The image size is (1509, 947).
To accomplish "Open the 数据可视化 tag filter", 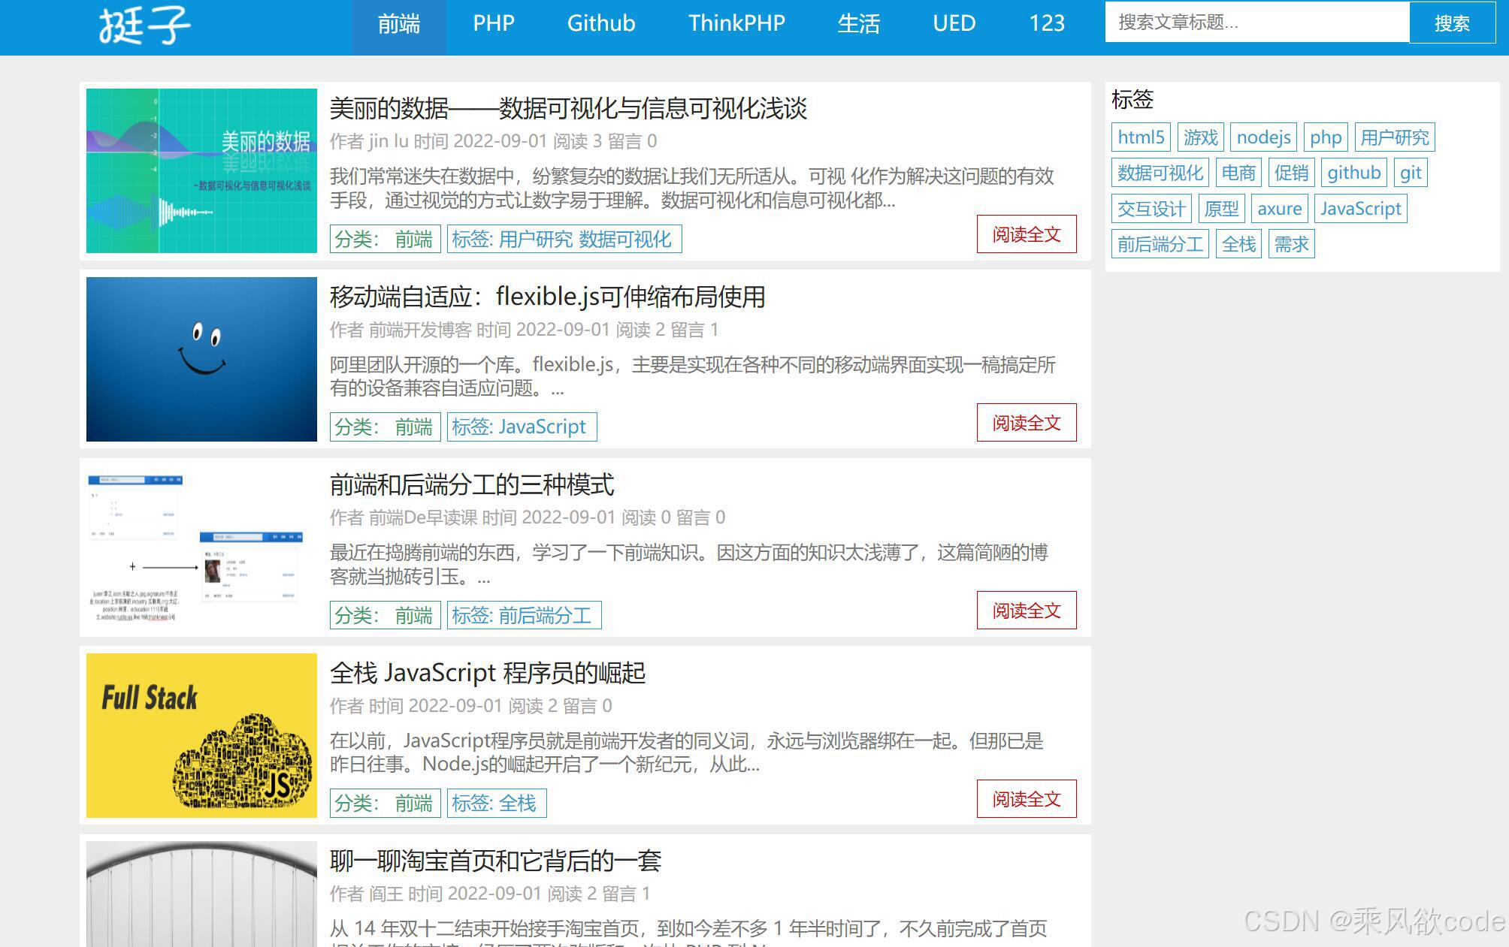I will tap(1160, 173).
